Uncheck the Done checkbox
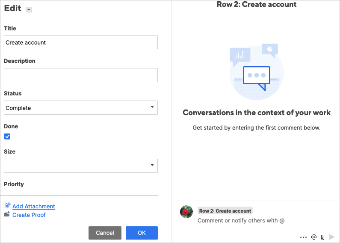The width and height of the screenshot is (340, 243). [x=7, y=136]
